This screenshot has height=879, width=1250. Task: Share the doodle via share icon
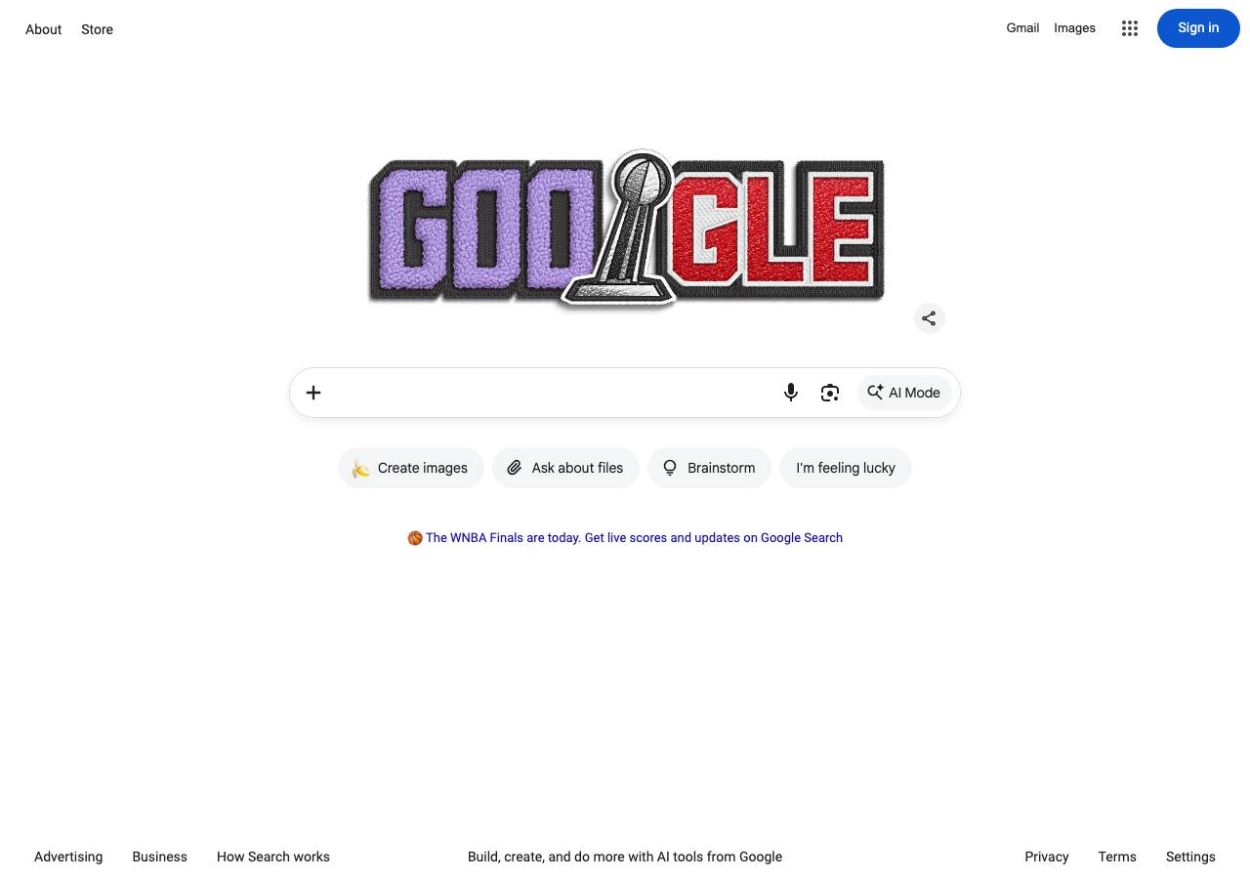click(x=929, y=318)
